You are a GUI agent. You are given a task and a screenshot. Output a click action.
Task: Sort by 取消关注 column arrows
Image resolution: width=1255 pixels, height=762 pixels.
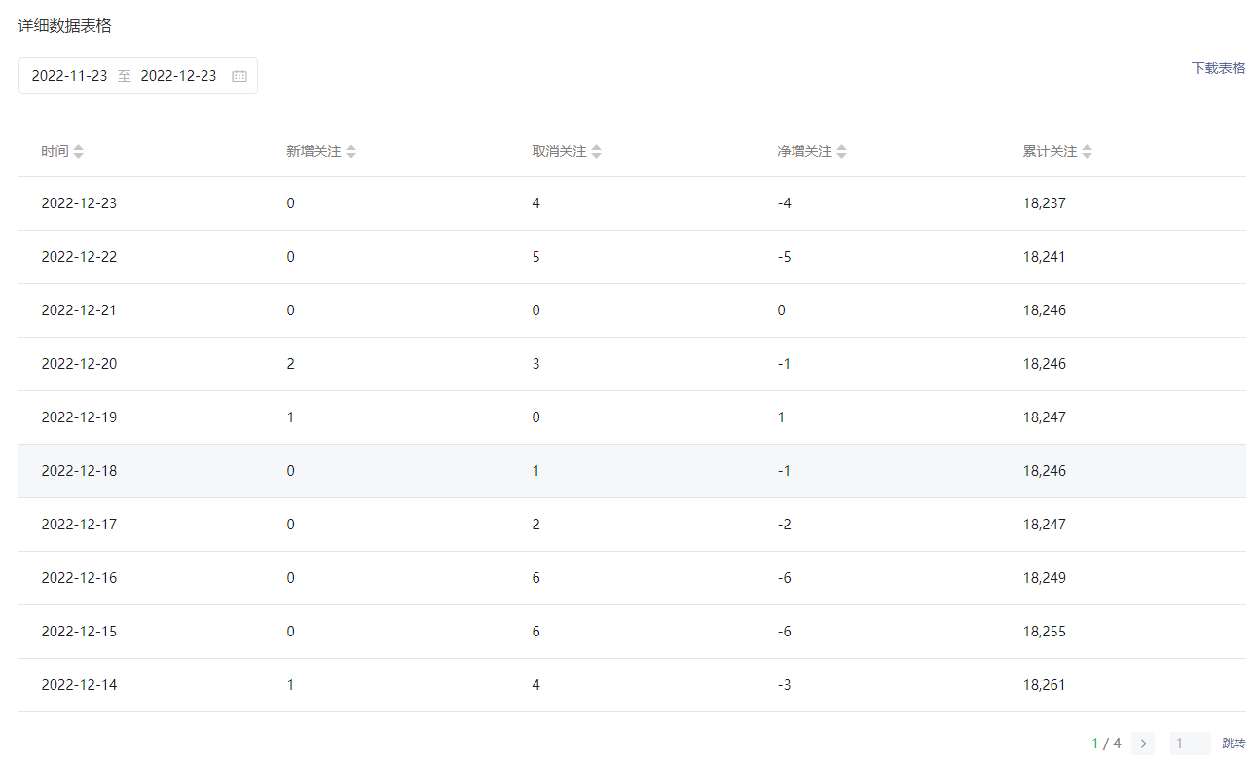coord(597,152)
